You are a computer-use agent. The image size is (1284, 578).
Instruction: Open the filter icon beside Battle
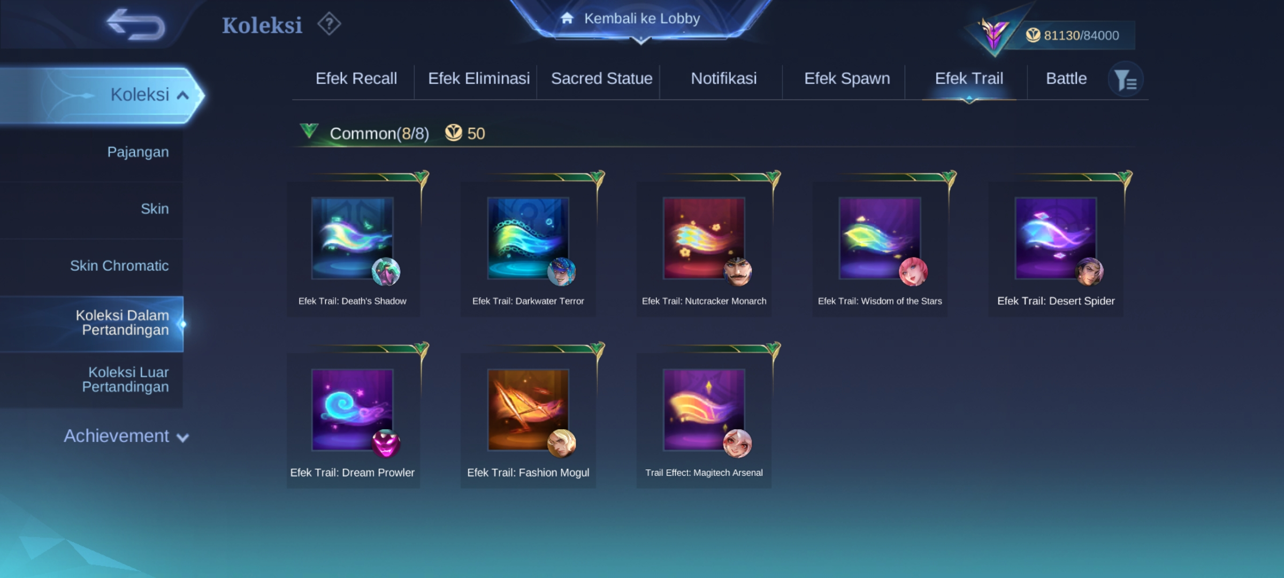1125,80
